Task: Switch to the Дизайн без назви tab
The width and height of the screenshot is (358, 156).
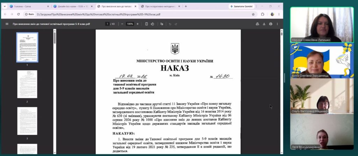Action: (73, 6)
